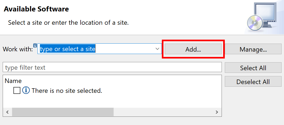Click the horizontal scrollbar thumb
The image size is (284, 125).
[x=63, y=112]
